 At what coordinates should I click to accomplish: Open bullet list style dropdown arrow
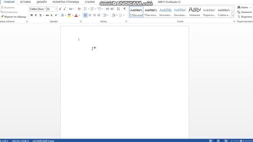[89, 9]
